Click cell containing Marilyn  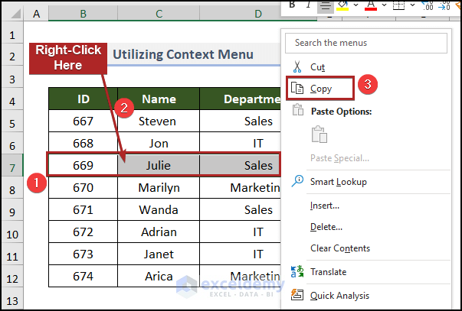pos(159,187)
